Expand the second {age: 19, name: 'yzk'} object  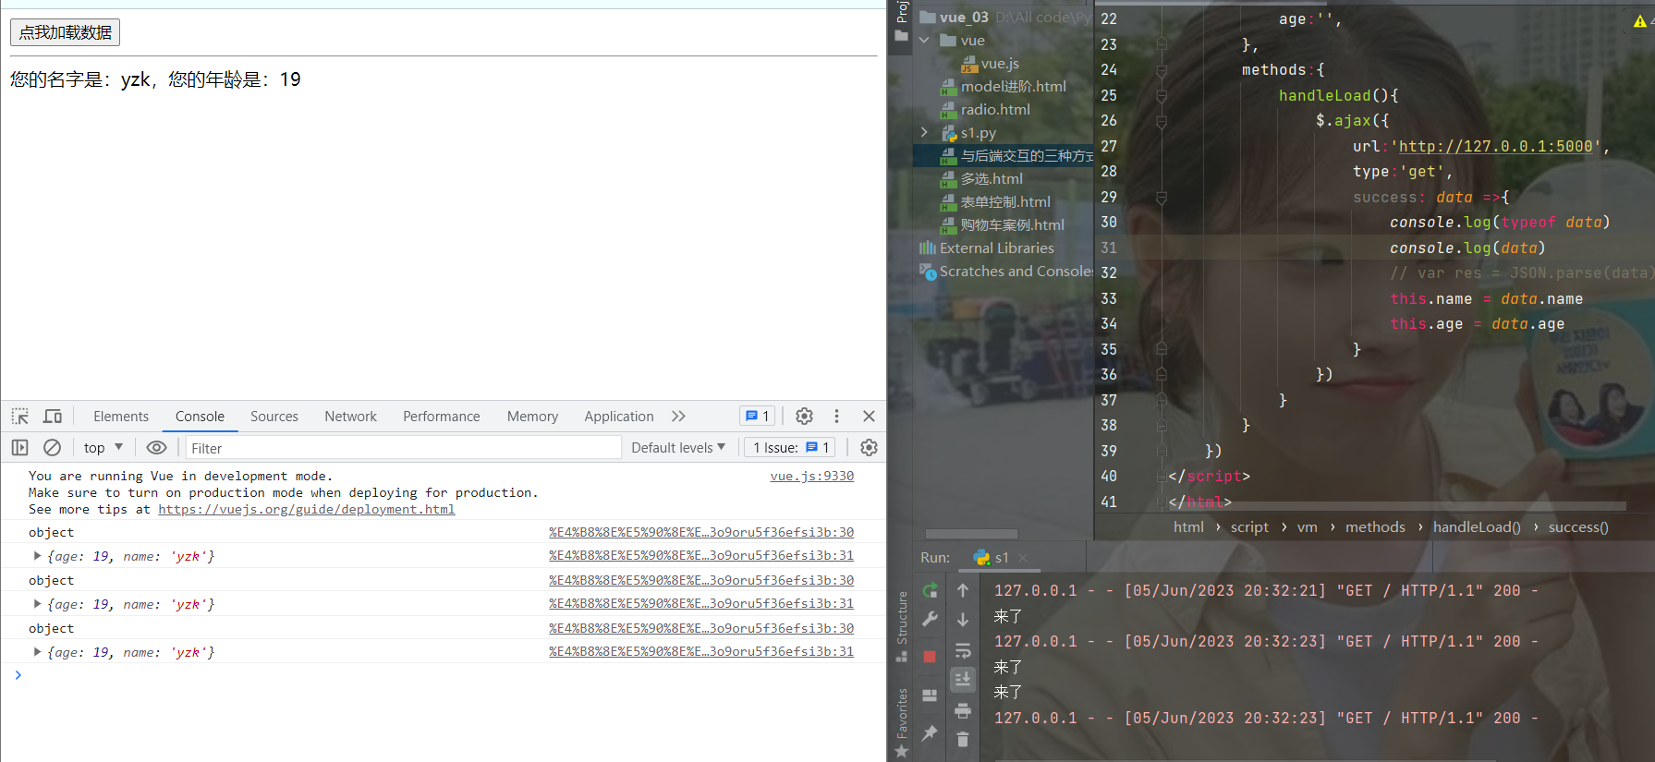[x=37, y=604]
